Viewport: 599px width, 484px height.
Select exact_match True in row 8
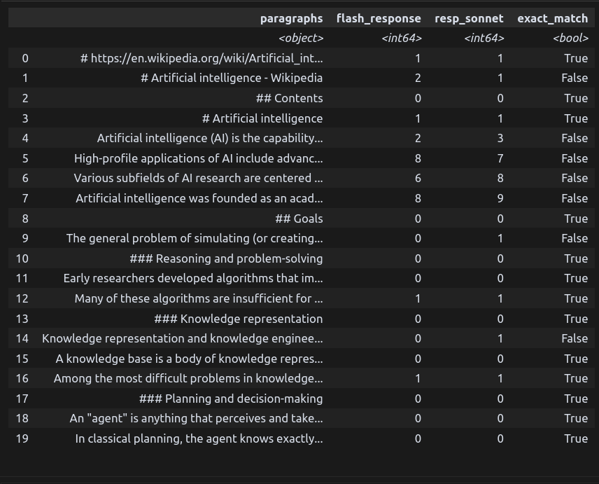coord(576,219)
